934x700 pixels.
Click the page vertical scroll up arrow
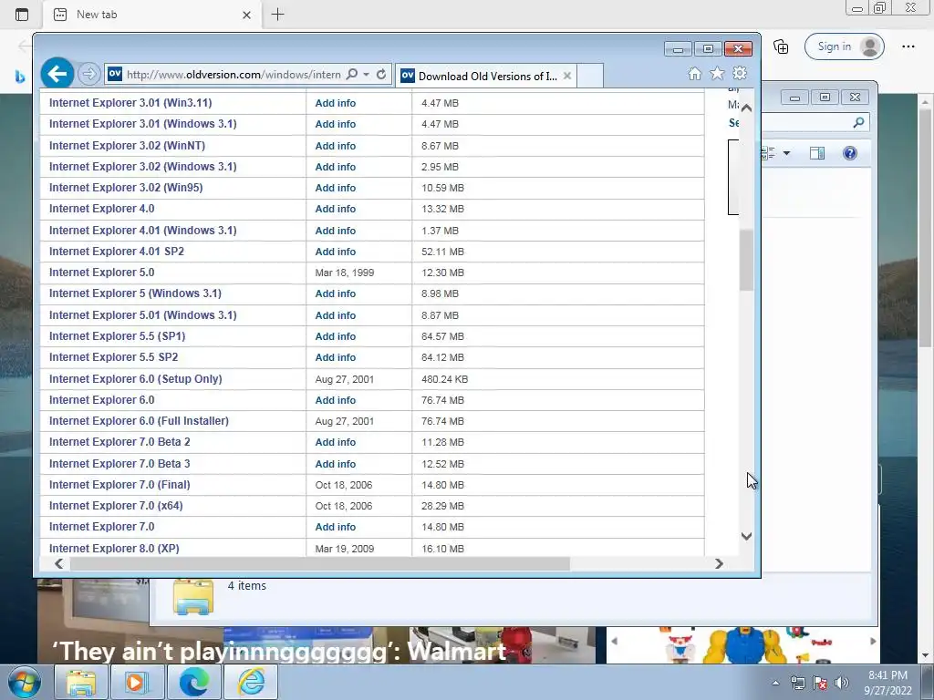(x=746, y=108)
